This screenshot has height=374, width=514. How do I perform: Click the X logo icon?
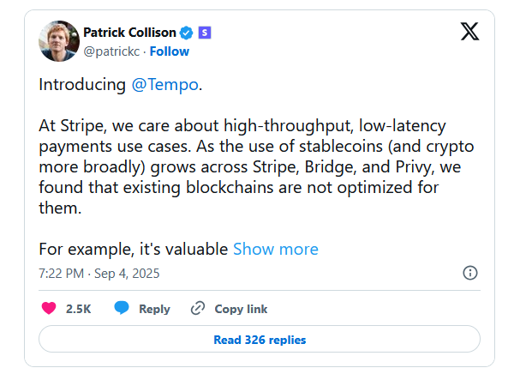coord(469,32)
